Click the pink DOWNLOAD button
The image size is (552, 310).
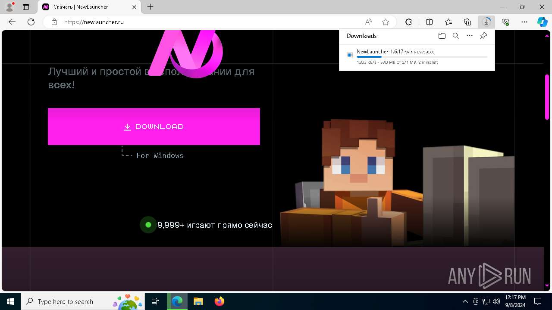tap(154, 127)
